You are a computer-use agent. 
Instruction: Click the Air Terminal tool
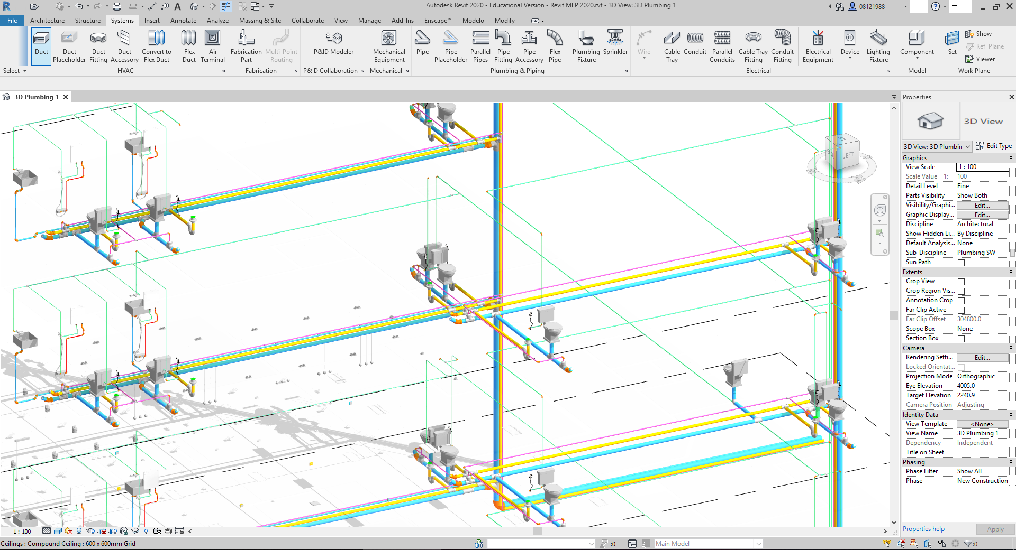213,45
